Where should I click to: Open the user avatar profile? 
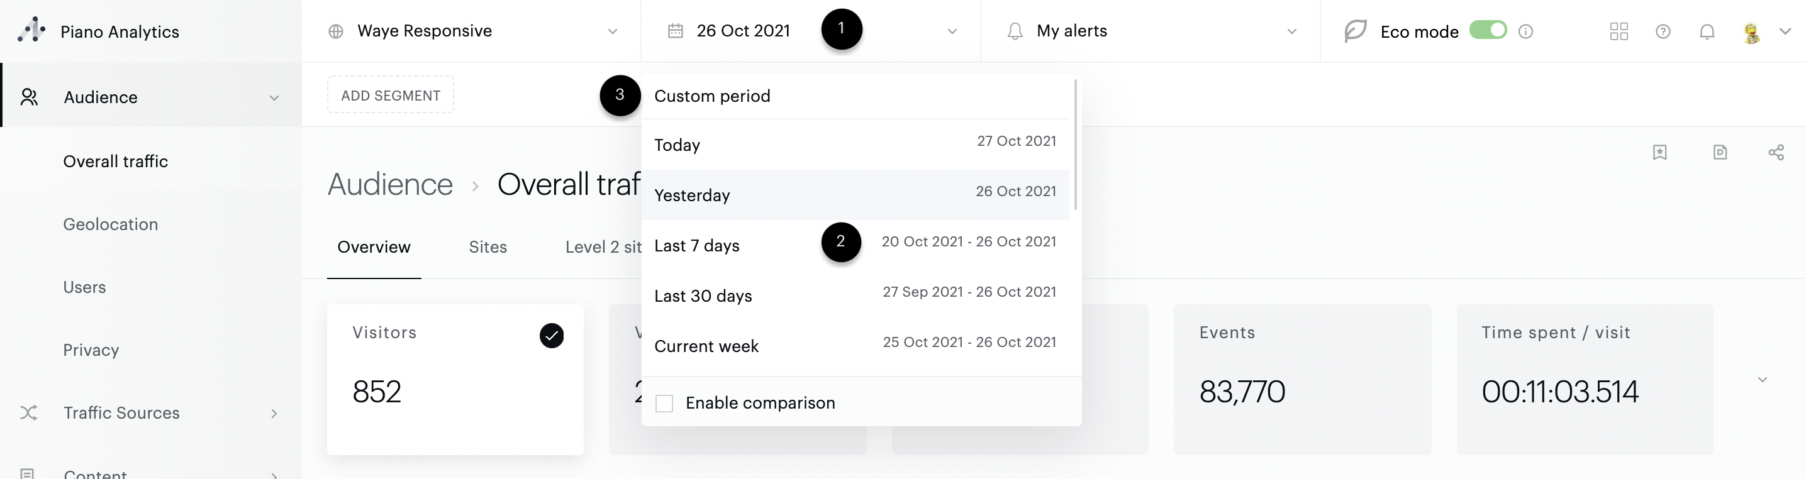1751,32
